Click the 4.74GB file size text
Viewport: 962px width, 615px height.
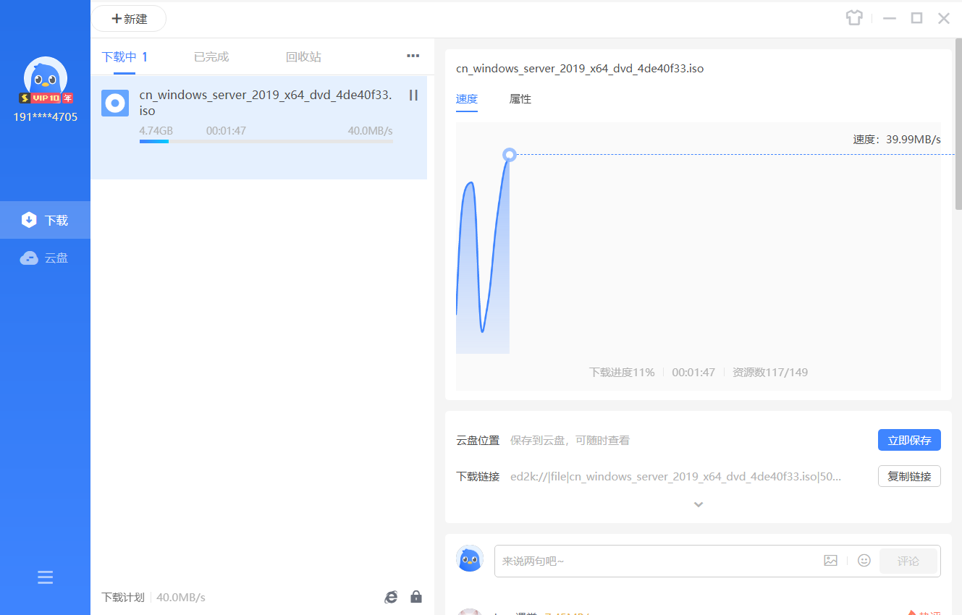tap(156, 131)
